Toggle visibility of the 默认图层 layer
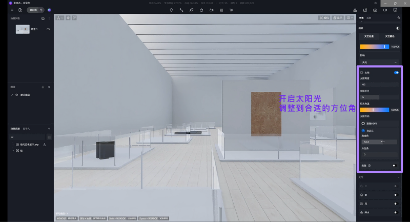Viewport: 410px width, 222px height. 16,95
